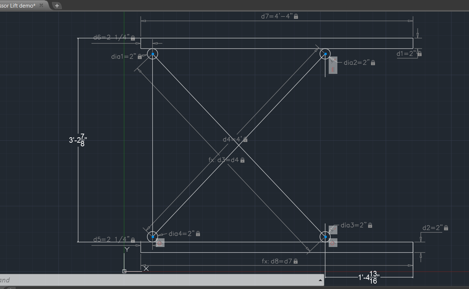Click the lock icon beside dia1=2"
Viewport: 469px width, 289px height.
click(x=140, y=57)
